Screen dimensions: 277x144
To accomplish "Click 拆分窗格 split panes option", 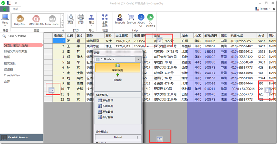I will [x=105, y=117].
